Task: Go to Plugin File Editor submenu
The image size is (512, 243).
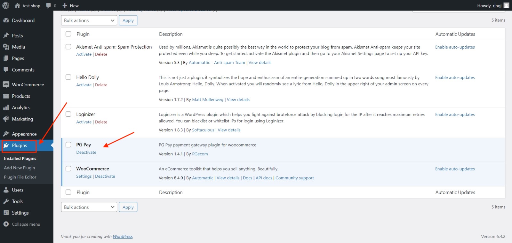Action: (x=20, y=177)
